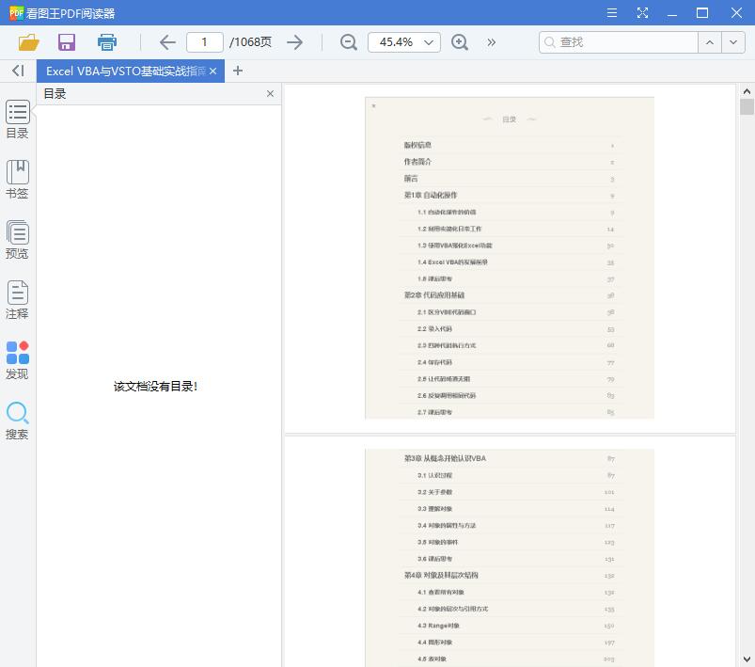Save the document with floppy icon
755x667 pixels.
(67, 42)
